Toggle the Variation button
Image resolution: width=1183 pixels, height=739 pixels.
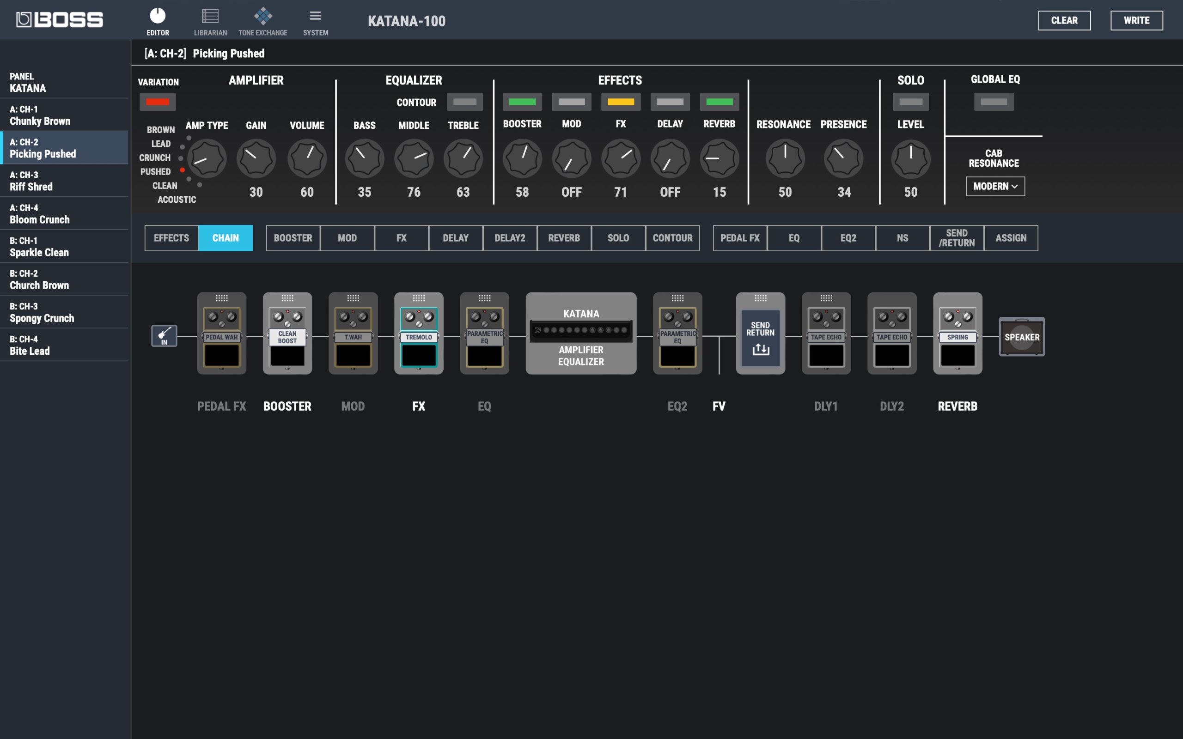158,102
